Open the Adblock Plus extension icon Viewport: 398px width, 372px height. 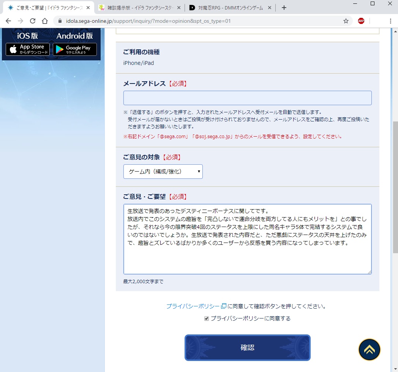361,21
